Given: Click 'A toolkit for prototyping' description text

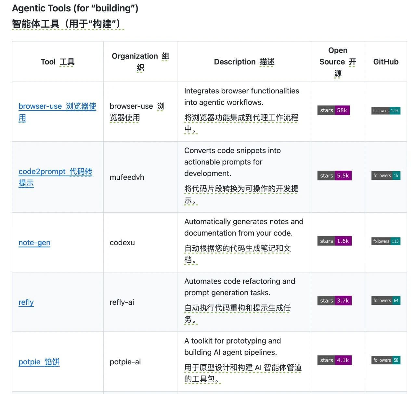Looking at the screenshot, I should 232,346.
